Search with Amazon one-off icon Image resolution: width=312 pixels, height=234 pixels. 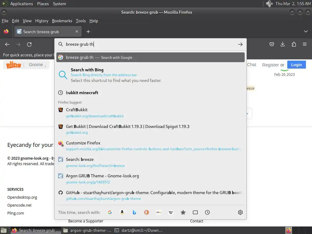(x=122, y=212)
